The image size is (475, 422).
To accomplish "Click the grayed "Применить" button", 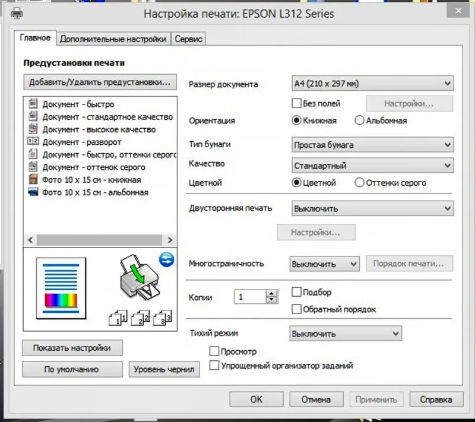I will pyautogui.click(x=376, y=399).
